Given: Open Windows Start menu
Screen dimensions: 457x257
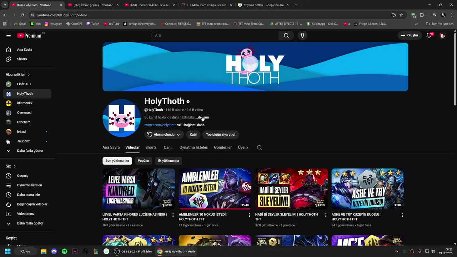Looking at the screenshot, I should click(x=7, y=251).
